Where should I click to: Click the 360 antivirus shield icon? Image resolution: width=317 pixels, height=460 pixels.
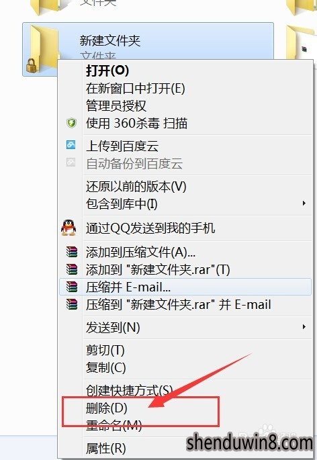71,123
